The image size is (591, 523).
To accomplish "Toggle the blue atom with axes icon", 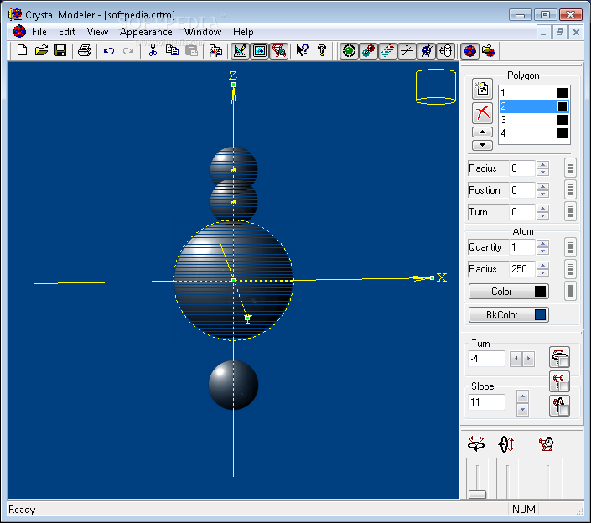I will [427, 51].
